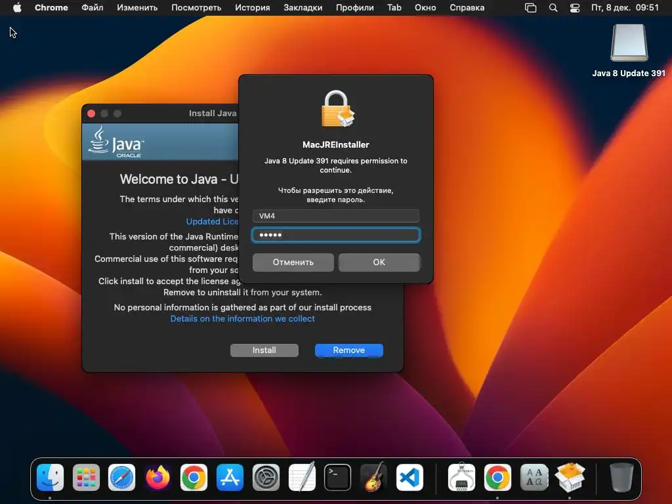The width and height of the screenshot is (672, 504).
Task: Open the Trash in the Dock
Action: [x=621, y=478]
